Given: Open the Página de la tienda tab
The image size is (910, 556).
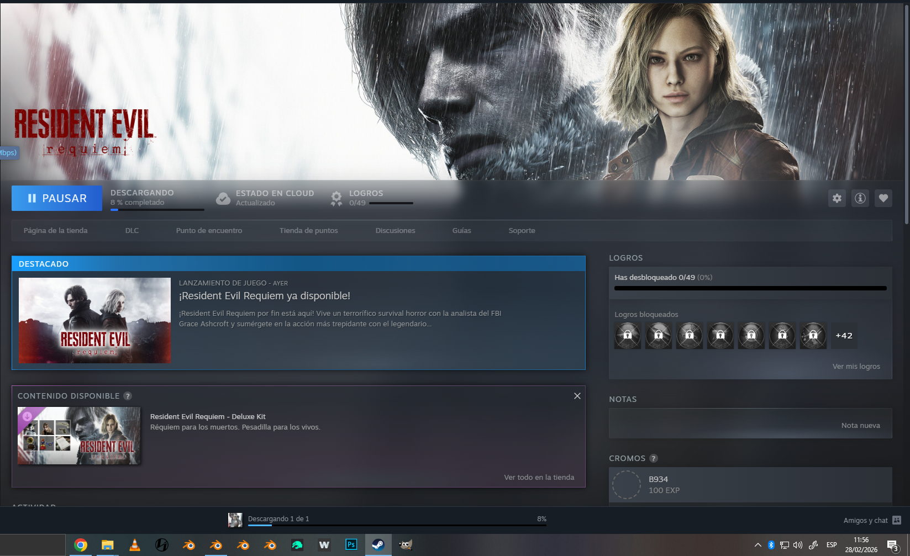Looking at the screenshot, I should pyautogui.click(x=55, y=231).
